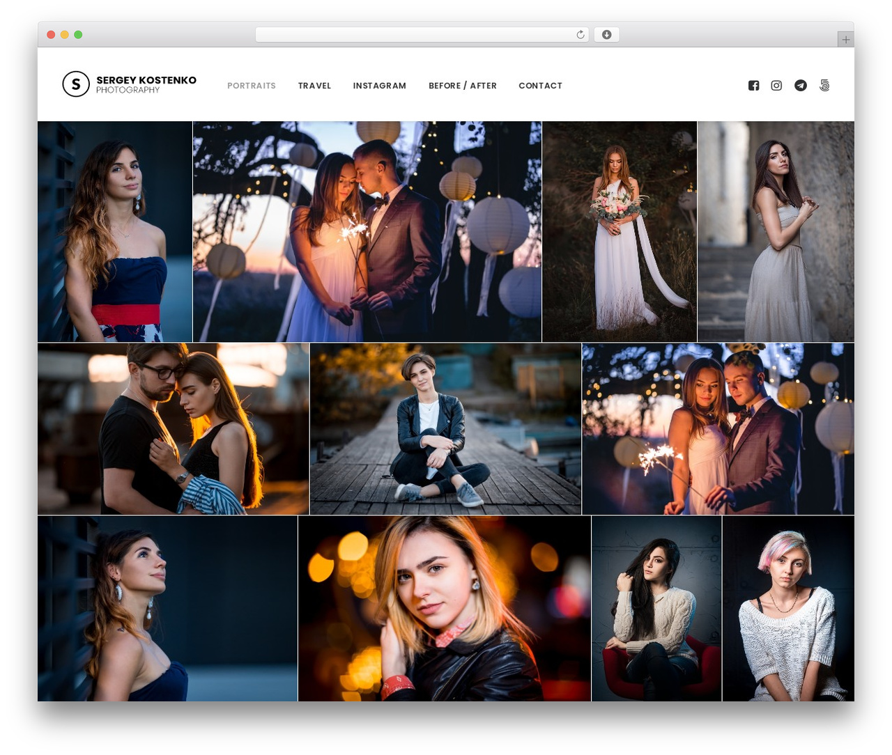Focus the browser address bar

[x=422, y=35]
